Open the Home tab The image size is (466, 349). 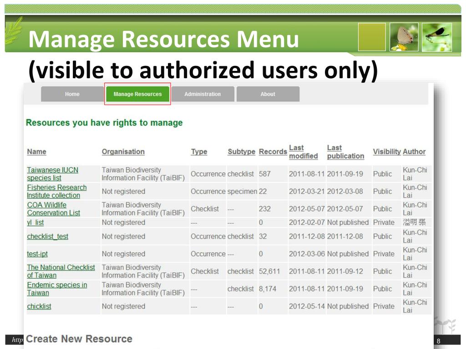point(72,94)
